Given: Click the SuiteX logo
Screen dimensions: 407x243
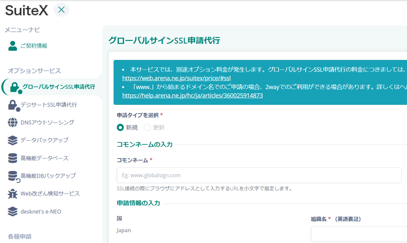Looking at the screenshot, I should point(27,10).
